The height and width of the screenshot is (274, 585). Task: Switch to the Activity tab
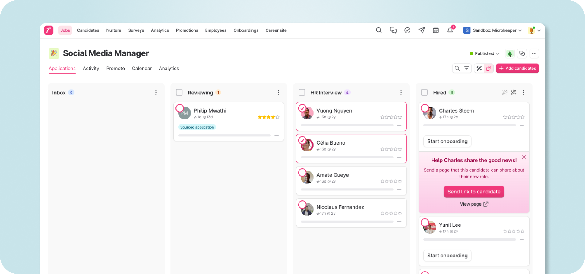pyautogui.click(x=91, y=68)
